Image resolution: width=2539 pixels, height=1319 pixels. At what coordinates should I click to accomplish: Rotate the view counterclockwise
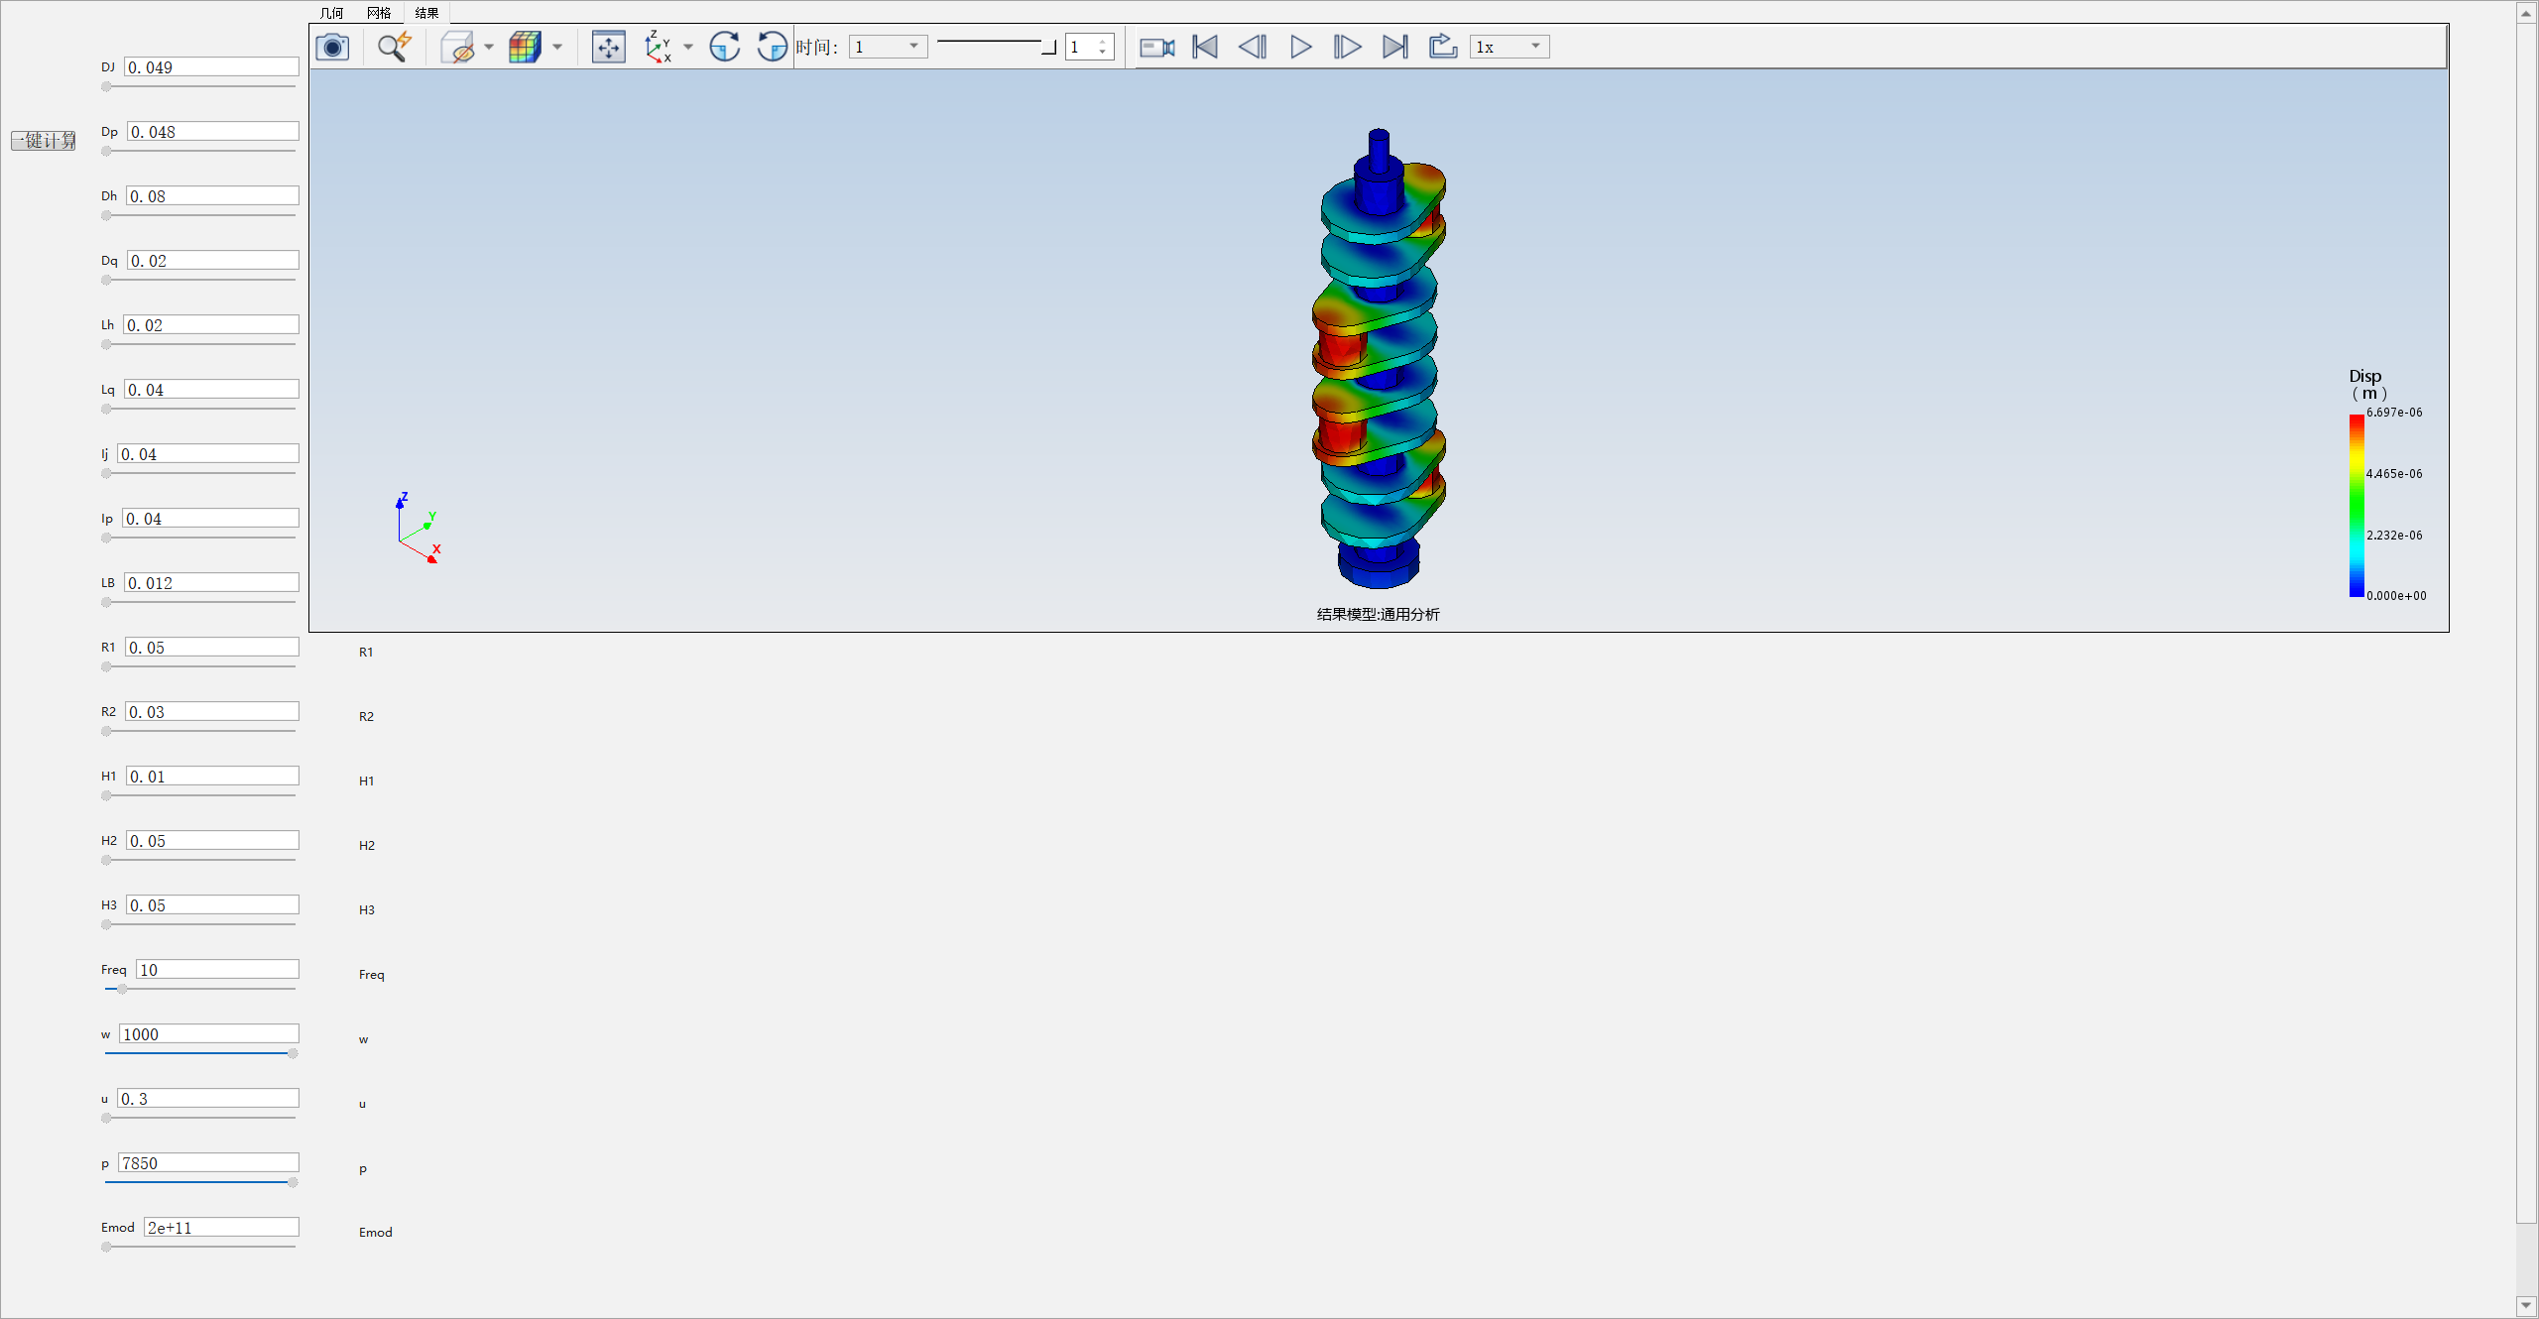772,47
